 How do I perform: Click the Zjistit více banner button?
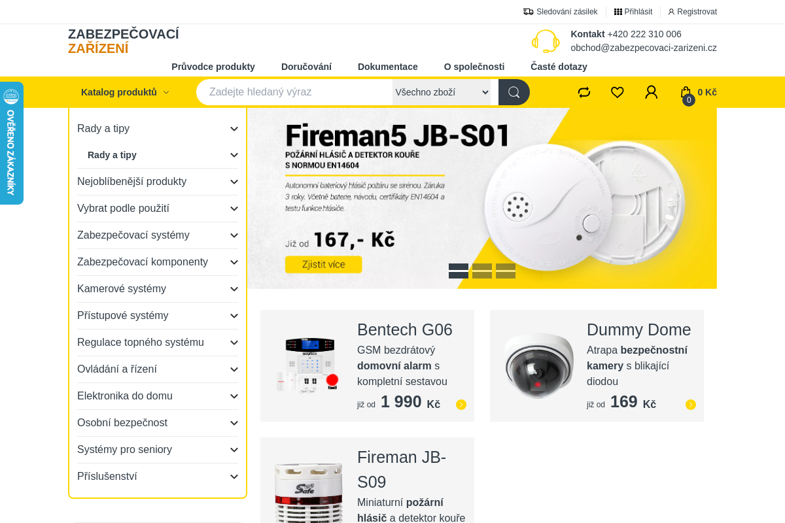tap(323, 265)
